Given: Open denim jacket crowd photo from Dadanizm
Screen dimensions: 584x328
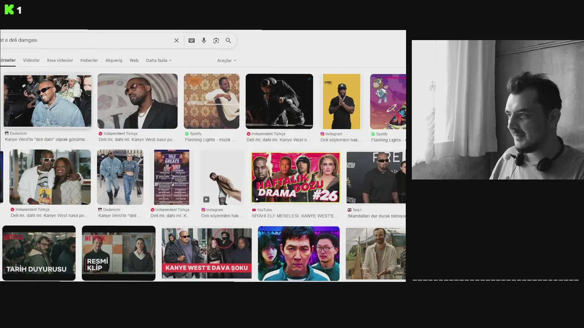Looking at the screenshot, I should pos(47,101).
